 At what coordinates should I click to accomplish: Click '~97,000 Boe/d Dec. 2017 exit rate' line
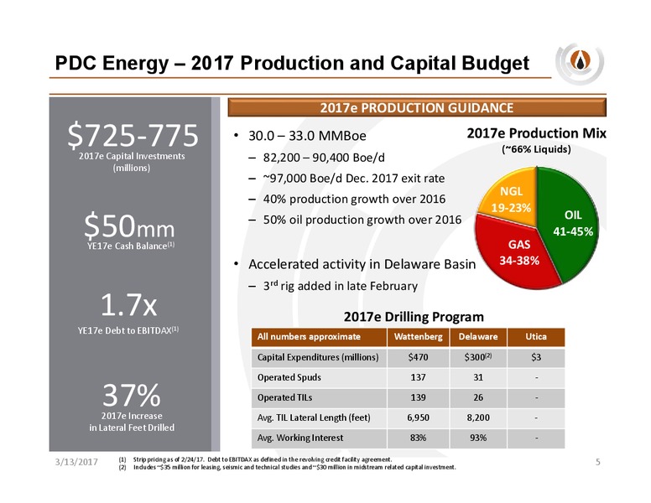(x=354, y=179)
